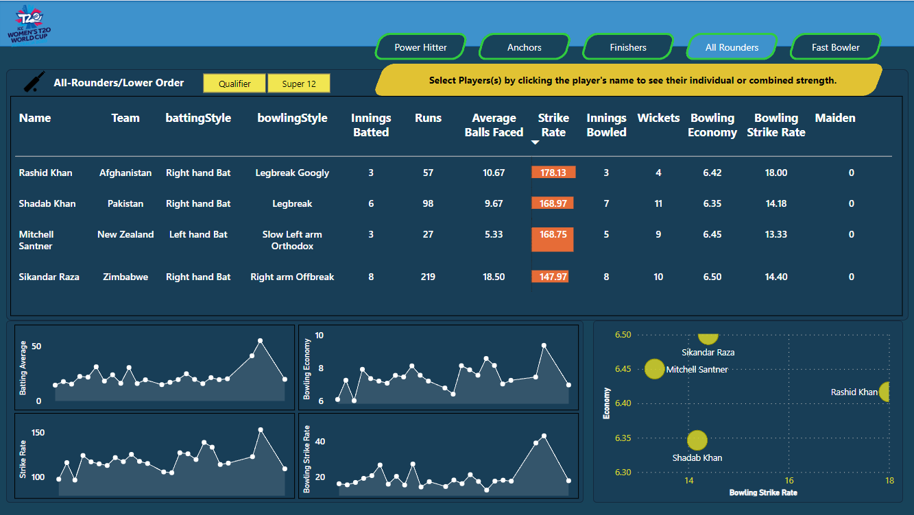The width and height of the screenshot is (914, 515).
Task: Sort table by the Name column header
Action: [35, 118]
